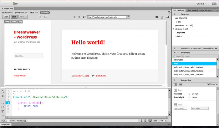Select the body selector in Selectors list
This screenshot has width=219, height=128.
click(194, 64)
